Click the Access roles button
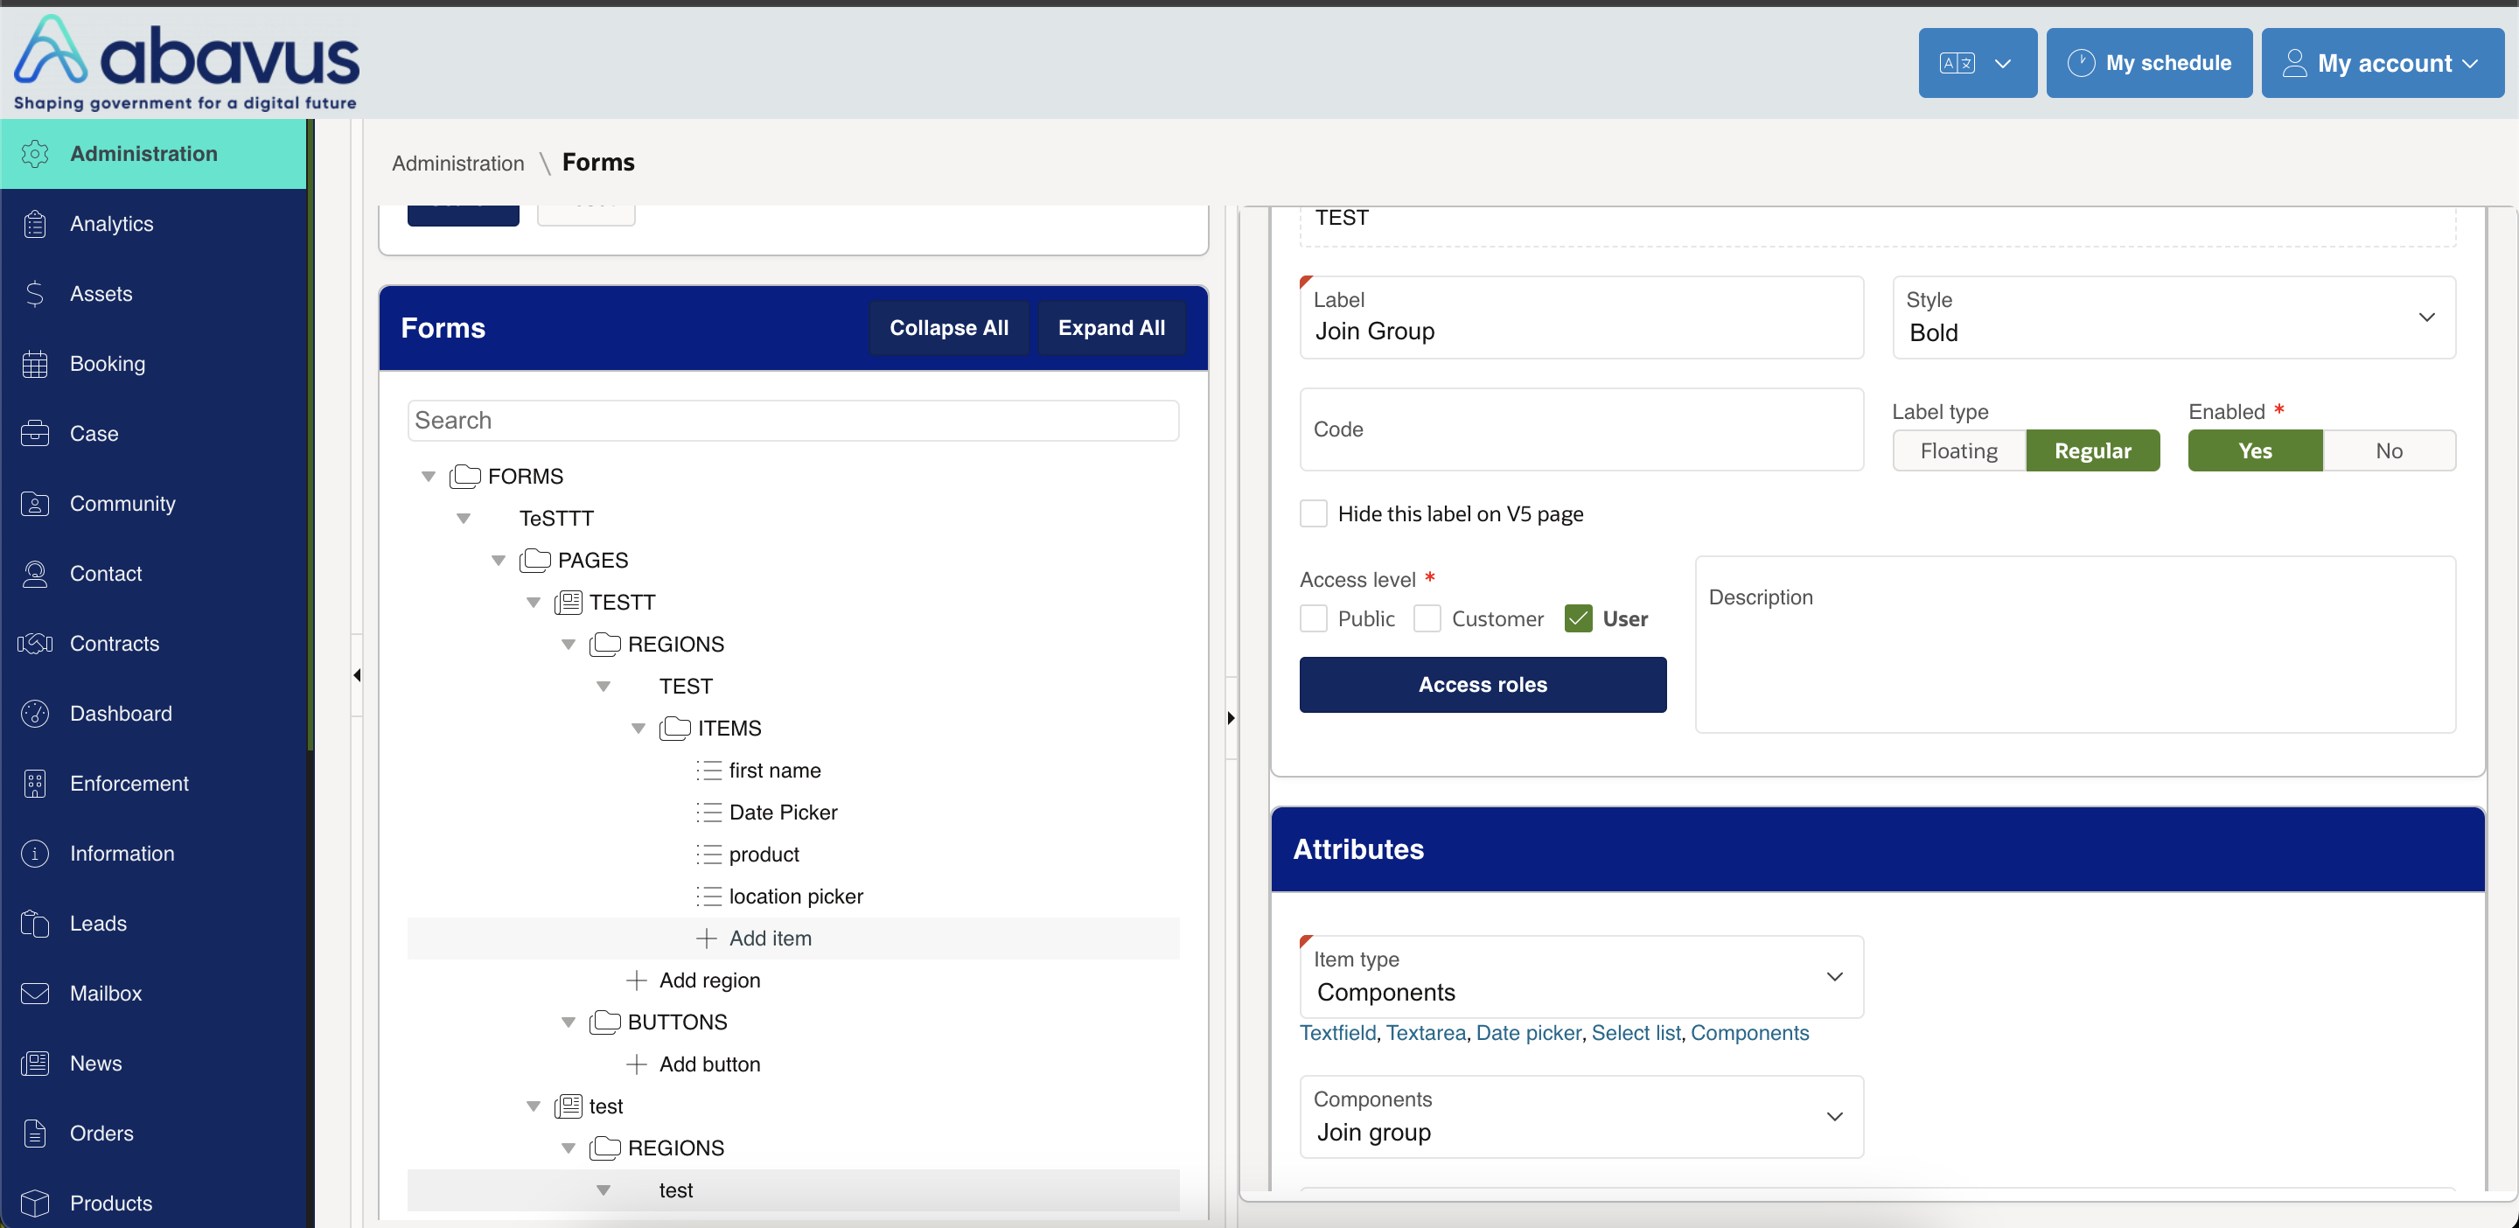This screenshot has width=2519, height=1228. [1483, 684]
